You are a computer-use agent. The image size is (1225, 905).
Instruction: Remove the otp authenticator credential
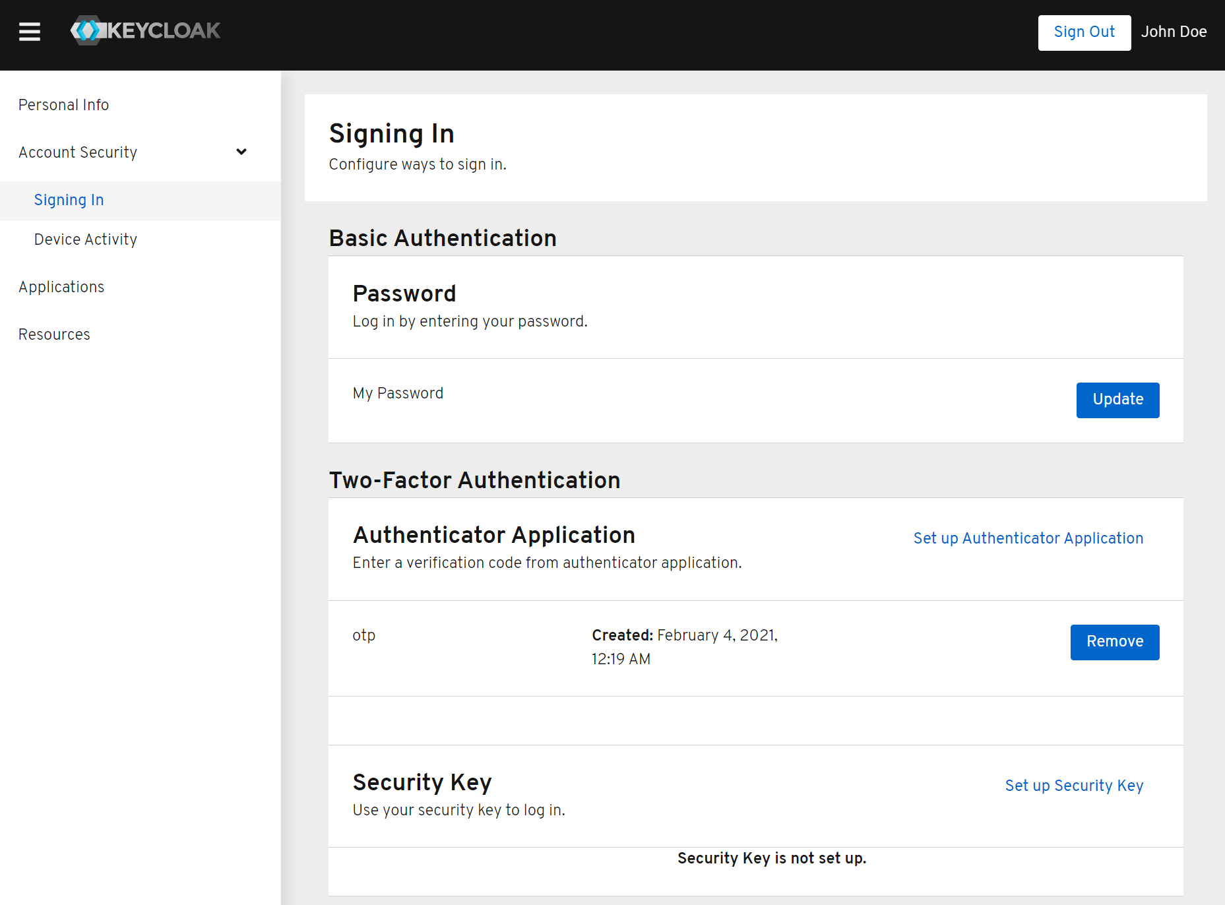coord(1114,642)
